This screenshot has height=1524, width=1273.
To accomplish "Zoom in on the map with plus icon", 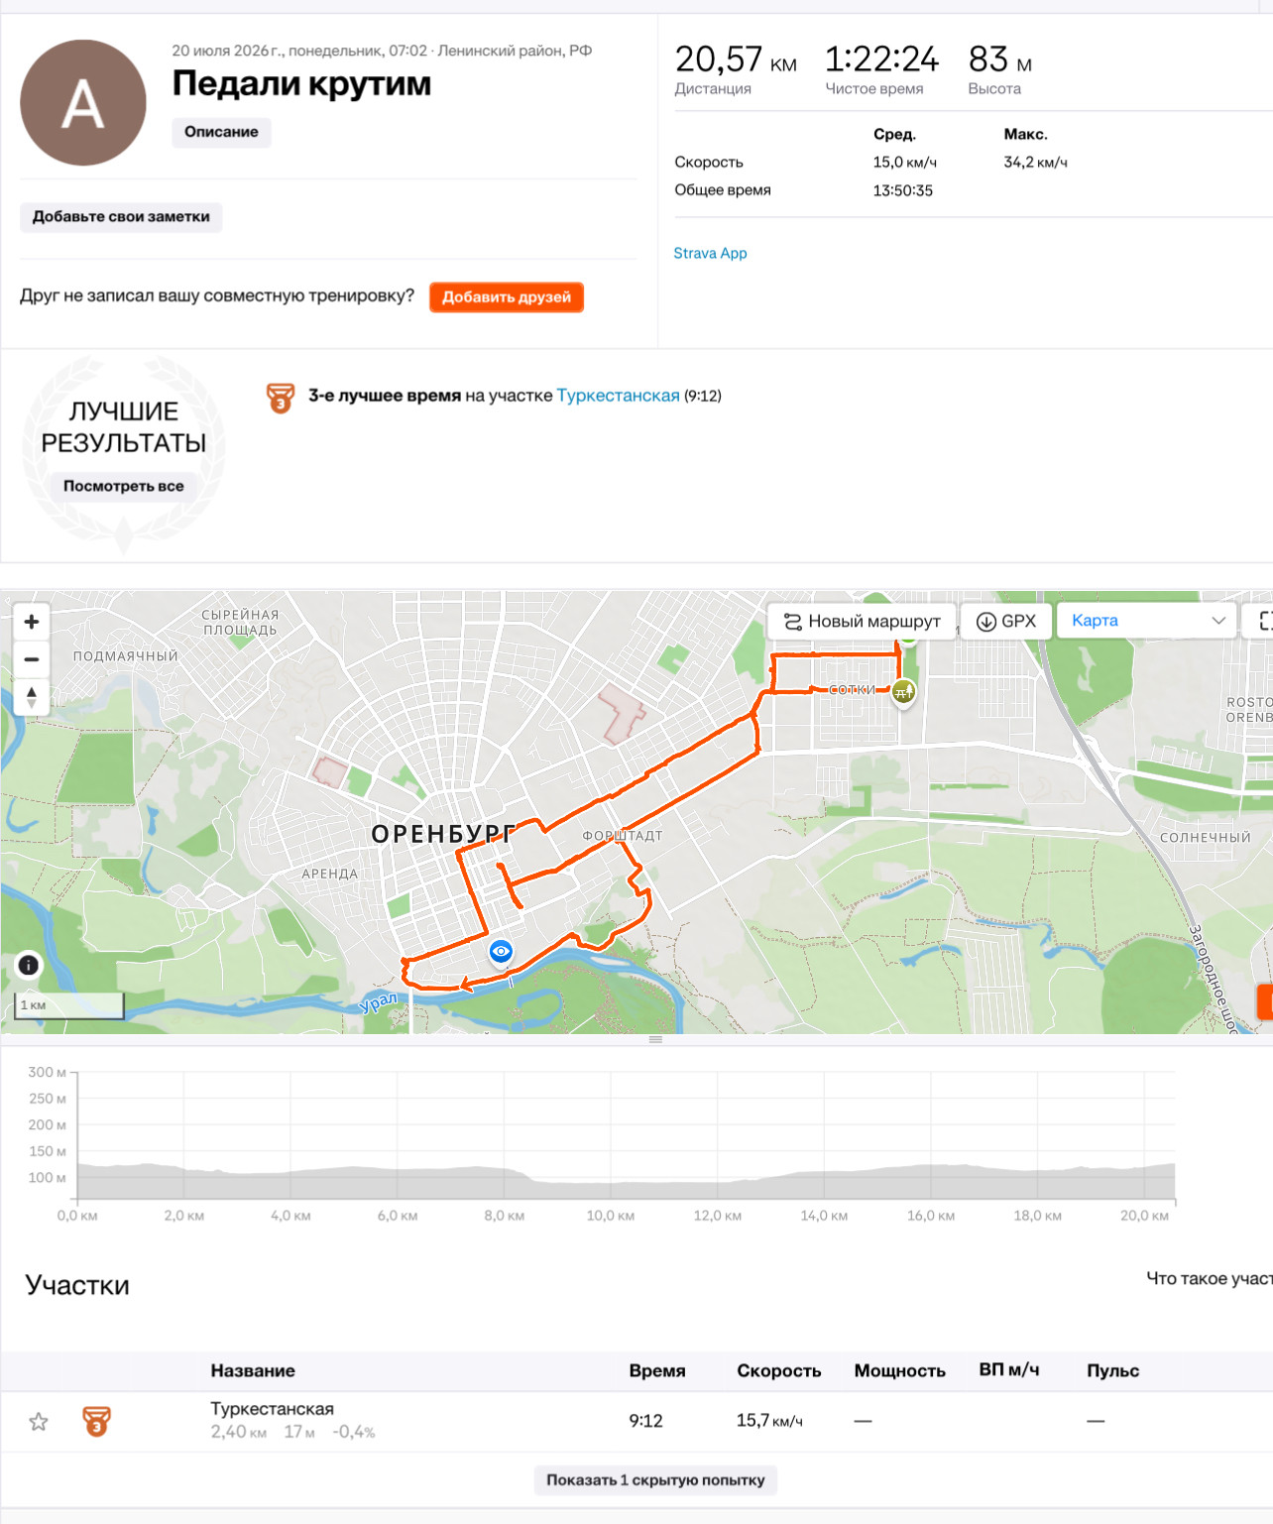I will coord(31,622).
